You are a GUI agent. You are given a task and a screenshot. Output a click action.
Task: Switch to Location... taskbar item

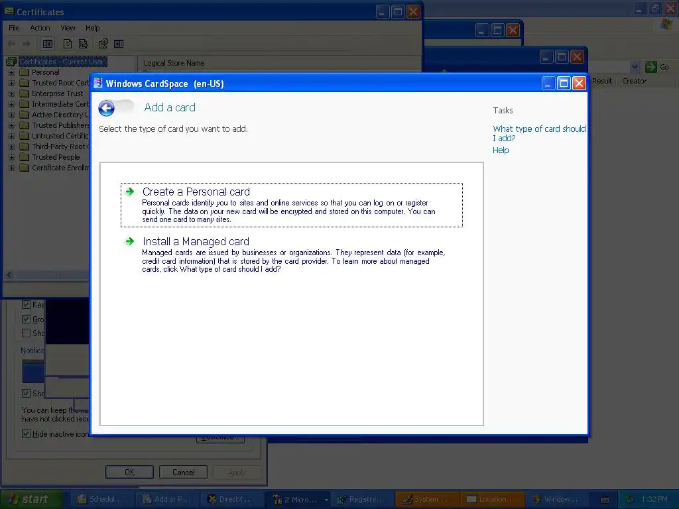tap(493, 500)
